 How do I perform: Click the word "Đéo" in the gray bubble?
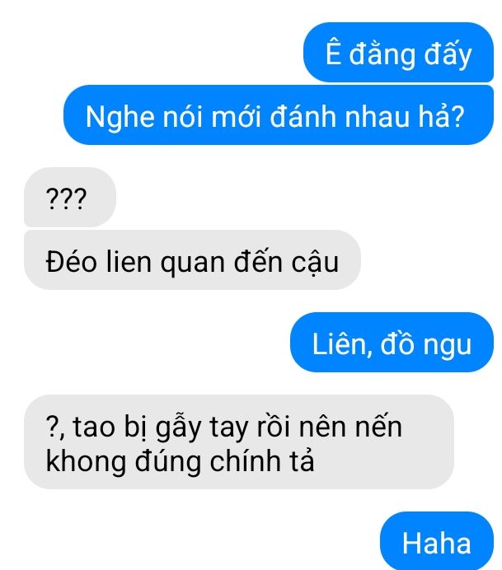[x=71, y=261]
